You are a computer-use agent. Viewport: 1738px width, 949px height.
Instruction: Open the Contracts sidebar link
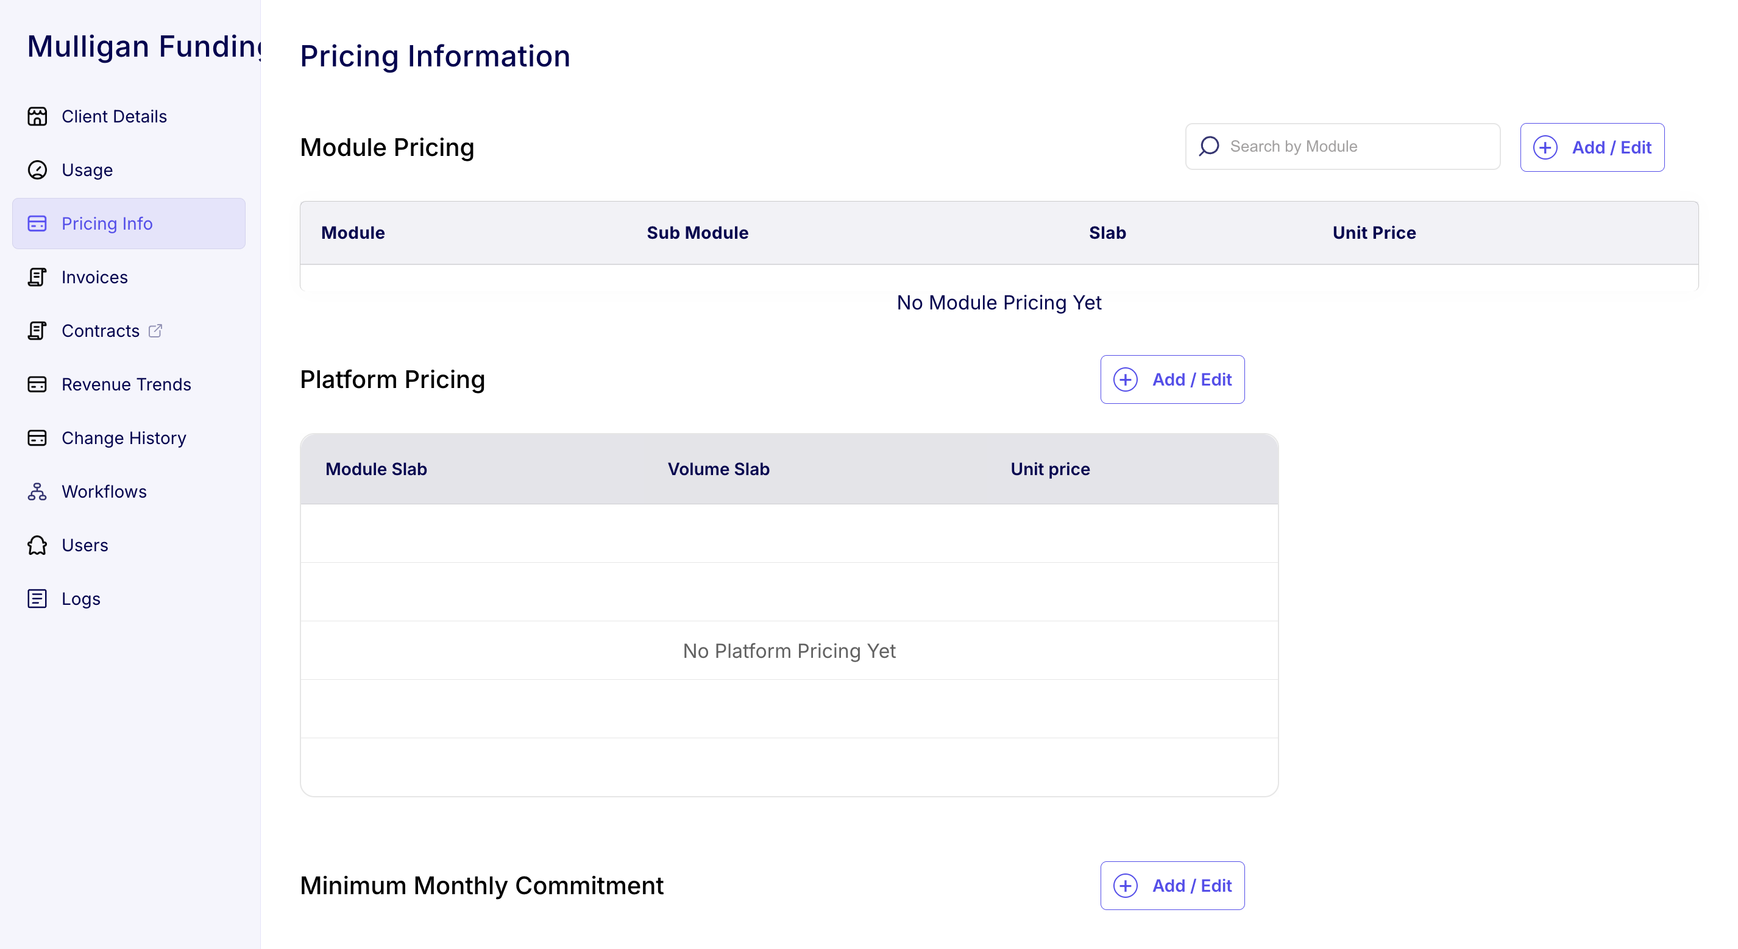point(101,331)
